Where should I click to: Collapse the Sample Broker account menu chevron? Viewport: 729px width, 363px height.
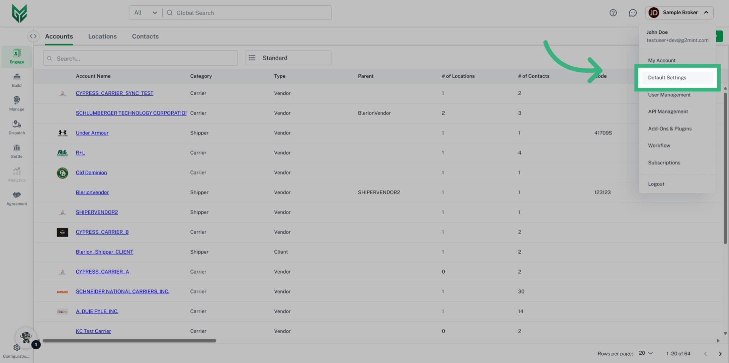(707, 13)
